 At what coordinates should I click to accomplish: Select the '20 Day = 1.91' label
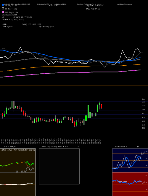[11, 5]
